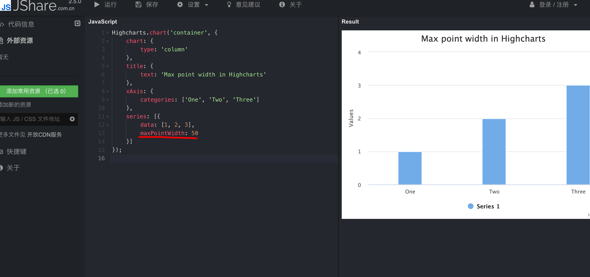
Task: Click the blue column for Two
Action: (x=494, y=152)
